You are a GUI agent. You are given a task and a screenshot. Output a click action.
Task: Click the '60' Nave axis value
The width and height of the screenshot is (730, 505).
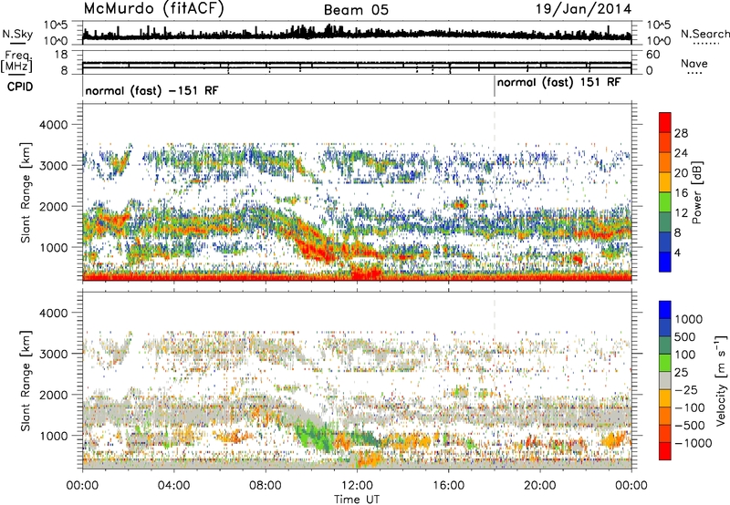pos(652,55)
